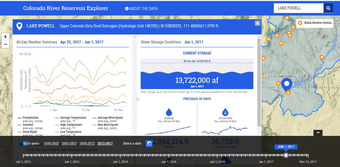Zoom in the map with plus button
This screenshot has height=167, width=340.
point(5,37)
